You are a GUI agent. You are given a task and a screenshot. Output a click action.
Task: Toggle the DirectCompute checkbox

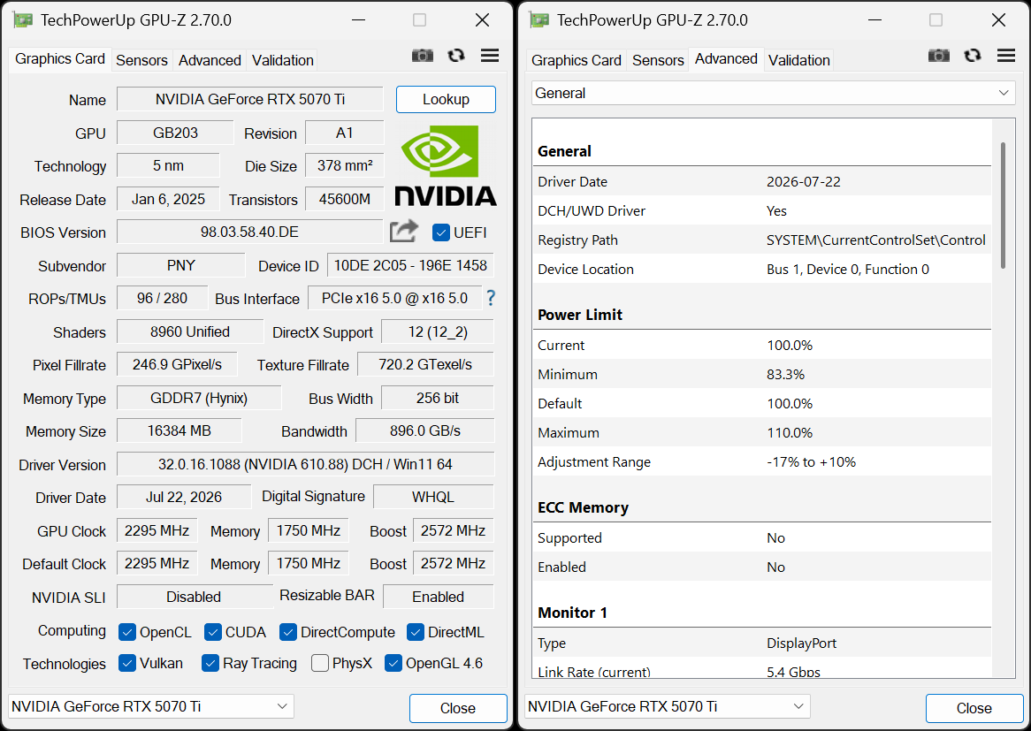pyautogui.click(x=288, y=632)
